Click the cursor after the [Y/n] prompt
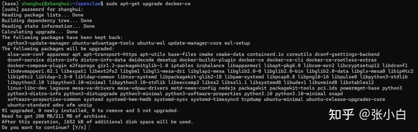The height and width of the screenshot is (132, 418). coord(89,127)
